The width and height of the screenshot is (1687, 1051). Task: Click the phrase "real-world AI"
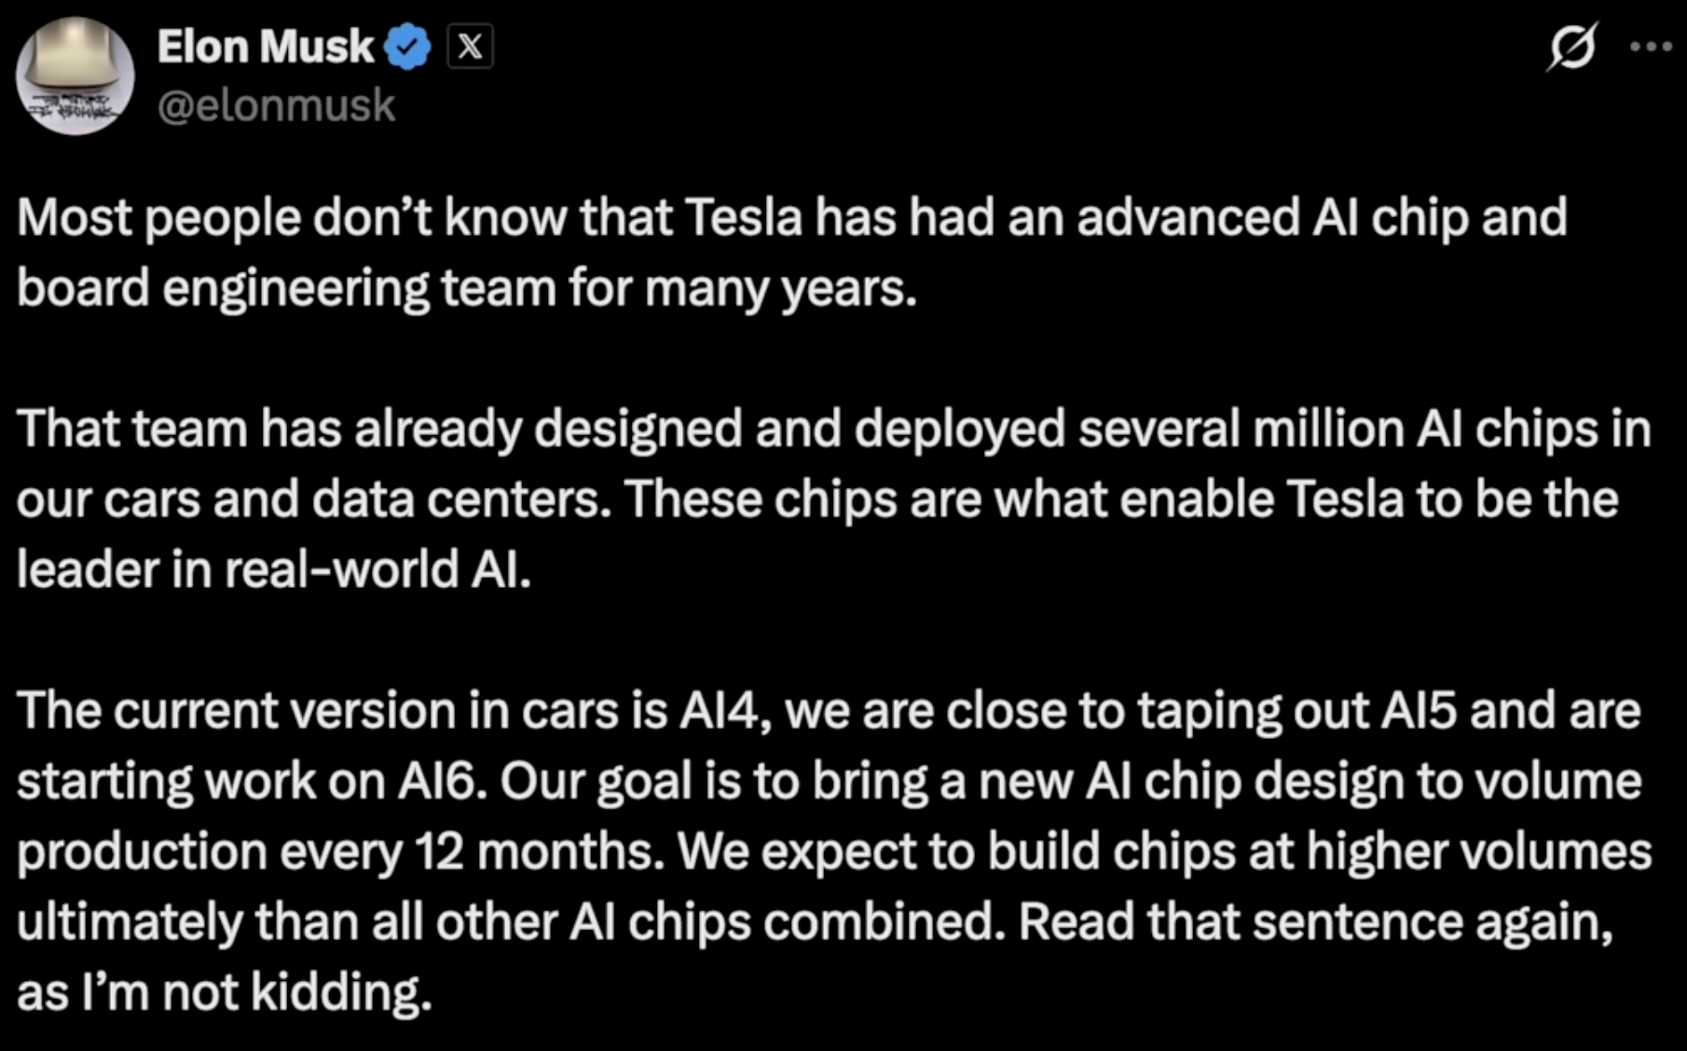coord(377,570)
